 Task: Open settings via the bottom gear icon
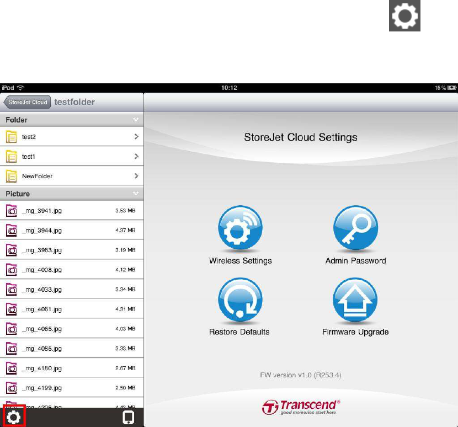point(14,418)
